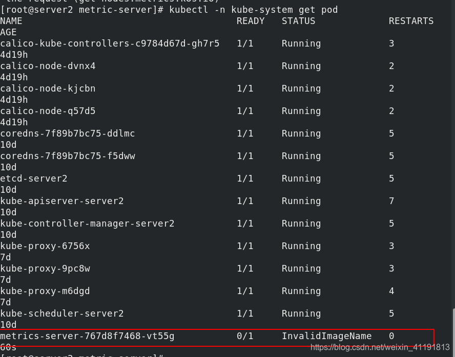Select pod name coredns-7f89b7bc75-f5dww
The image size is (455, 357).
(x=68, y=157)
